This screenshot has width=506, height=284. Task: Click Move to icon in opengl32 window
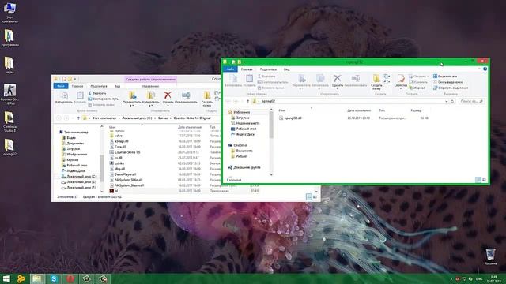pyautogui.click(x=302, y=78)
